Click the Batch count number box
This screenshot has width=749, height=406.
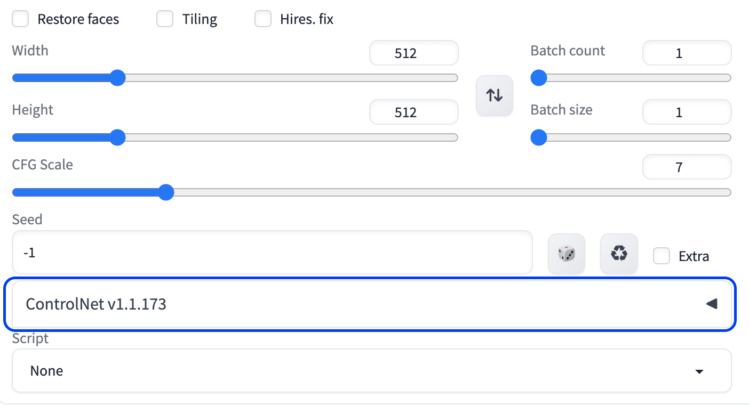(x=687, y=53)
